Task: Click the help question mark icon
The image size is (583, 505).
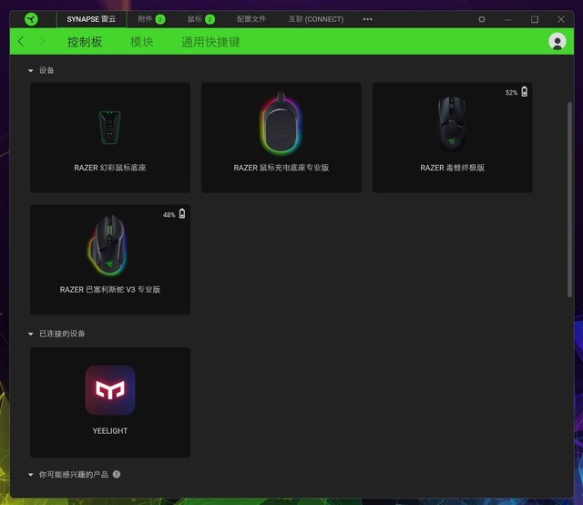Action: [117, 474]
